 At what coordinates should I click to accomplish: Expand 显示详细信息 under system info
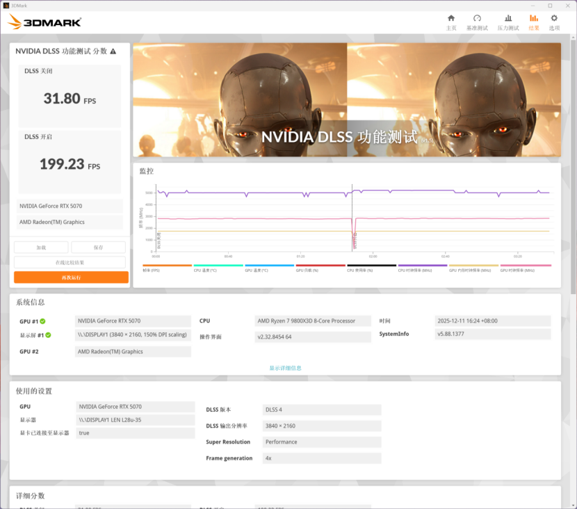(x=285, y=368)
